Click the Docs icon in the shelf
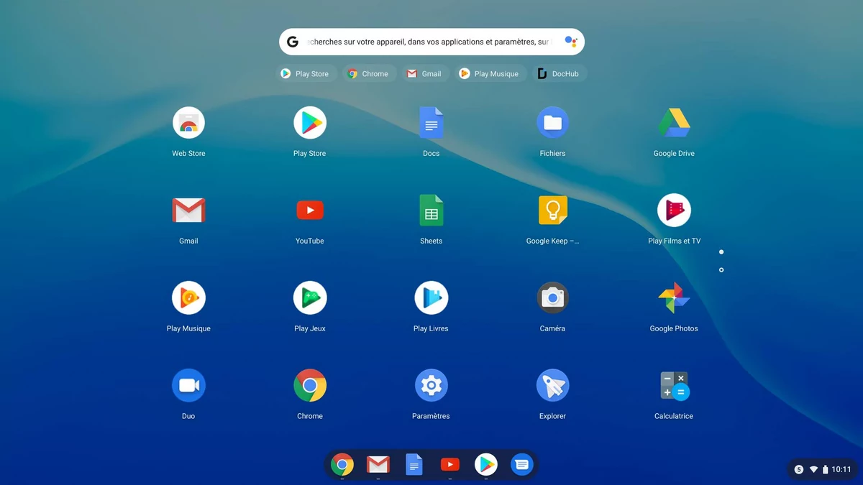Viewport: 863px width, 485px height. 414,465
